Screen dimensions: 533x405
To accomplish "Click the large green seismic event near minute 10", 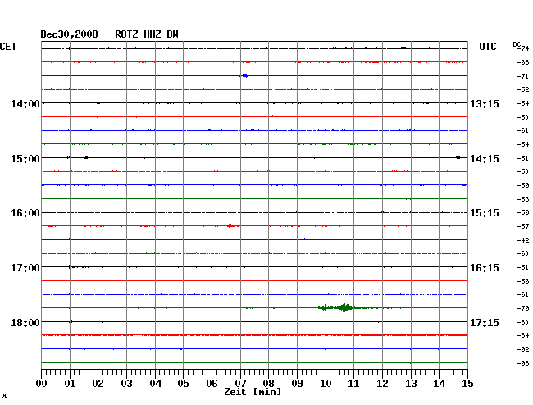I will 344,307.
